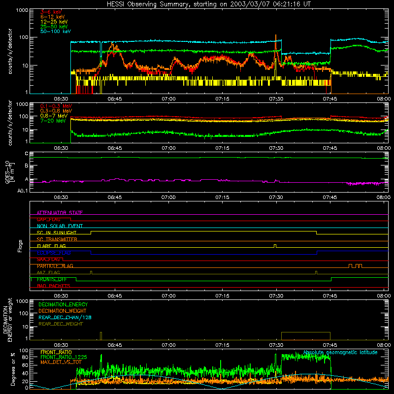Click the 0.1-0.3 MeV legend label
The image size is (394, 394).
[x=56, y=106]
